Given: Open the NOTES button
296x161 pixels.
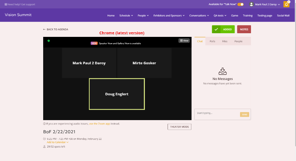Looking at the screenshot, I should [244, 29].
